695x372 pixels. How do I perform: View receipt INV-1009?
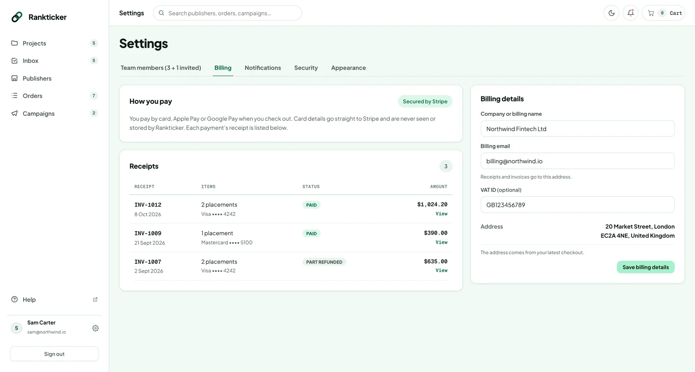point(441,242)
